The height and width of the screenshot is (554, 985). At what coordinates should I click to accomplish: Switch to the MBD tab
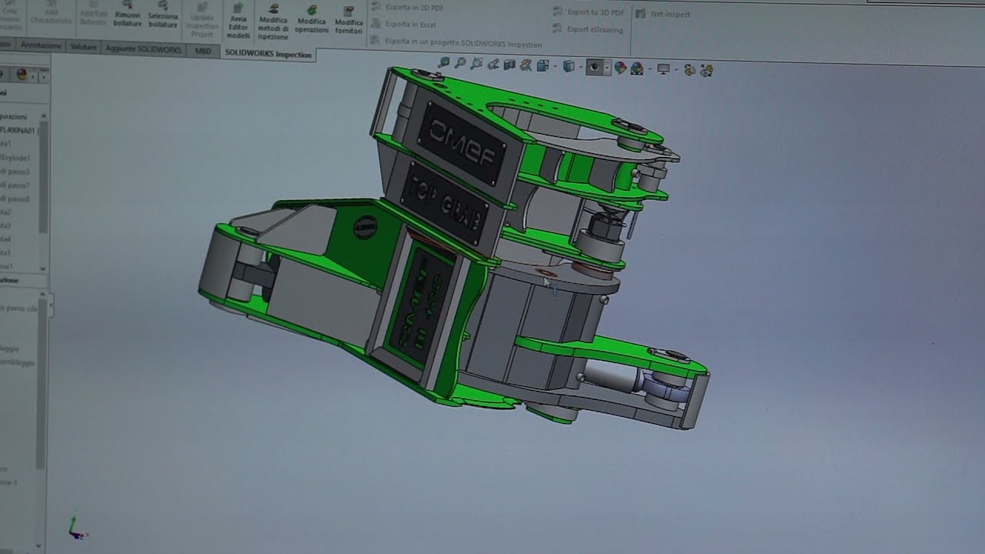[x=203, y=51]
